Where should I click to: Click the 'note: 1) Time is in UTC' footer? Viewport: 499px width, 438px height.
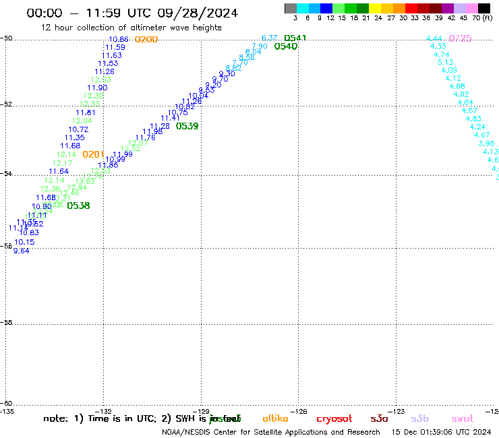coord(100,418)
